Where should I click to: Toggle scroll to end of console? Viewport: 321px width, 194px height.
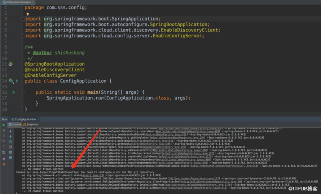coord(10,147)
